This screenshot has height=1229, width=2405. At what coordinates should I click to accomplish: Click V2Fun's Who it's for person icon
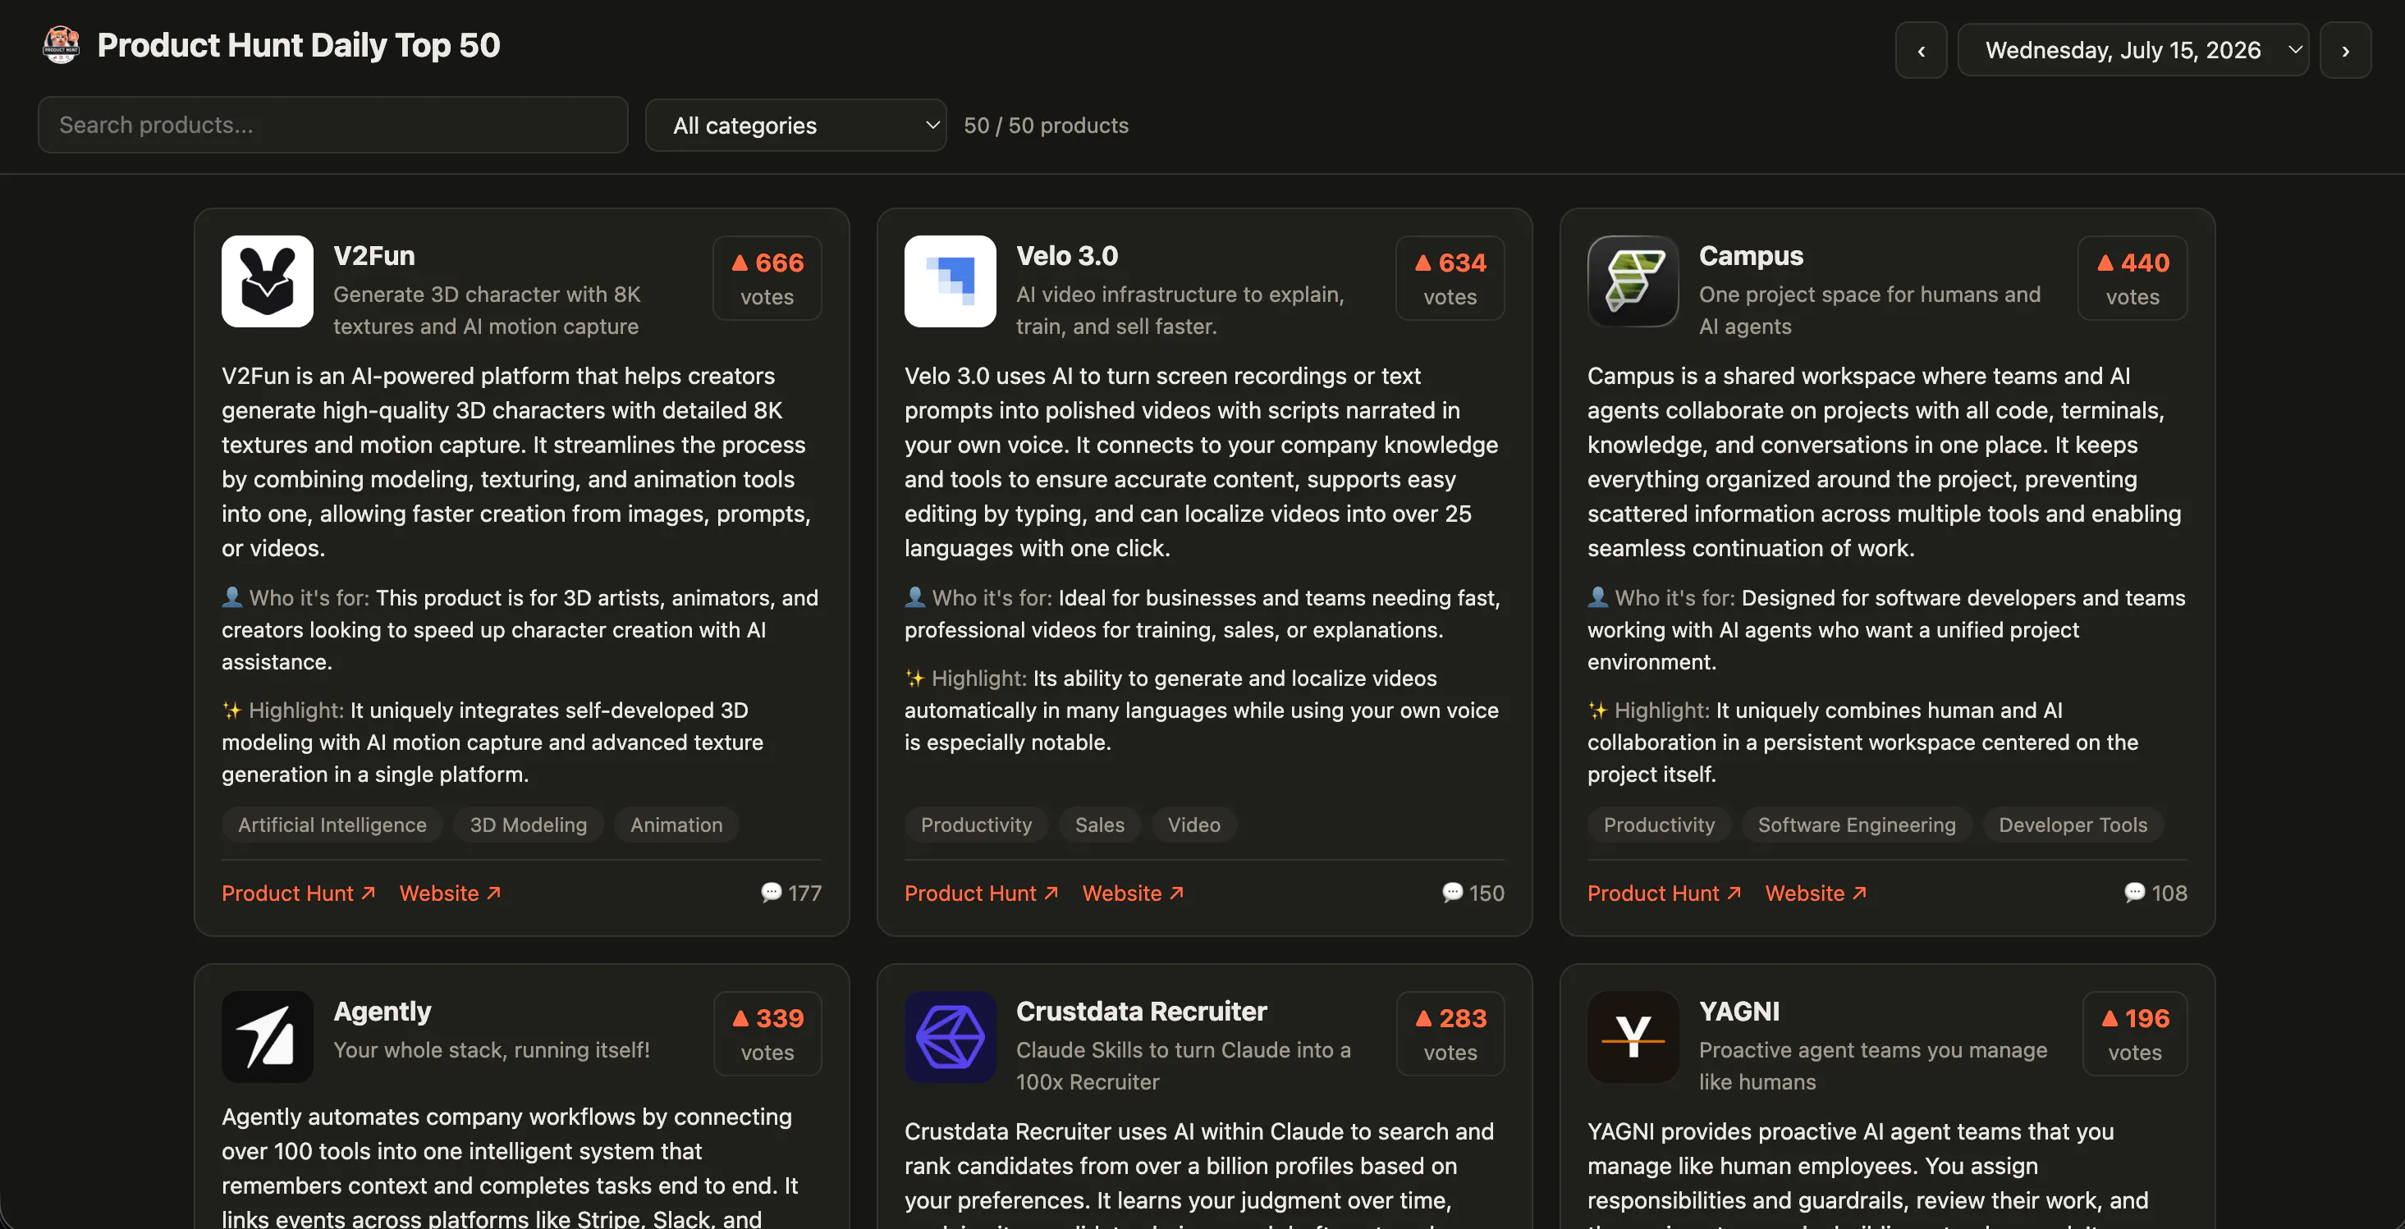[x=231, y=597]
